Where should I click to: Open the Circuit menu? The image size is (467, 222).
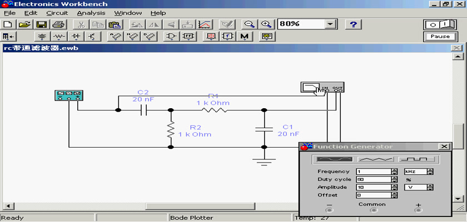pyautogui.click(x=57, y=13)
